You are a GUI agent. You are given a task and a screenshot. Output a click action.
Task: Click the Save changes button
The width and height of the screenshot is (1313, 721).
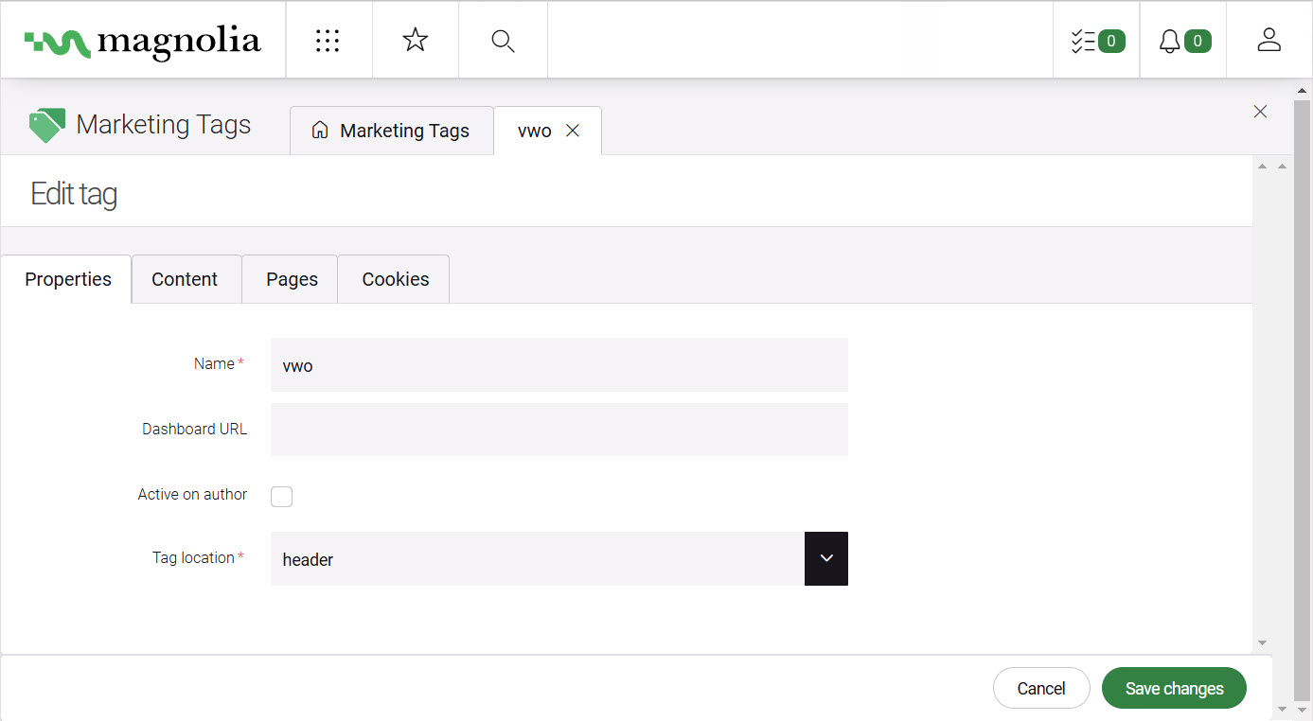pos(1174,689)
